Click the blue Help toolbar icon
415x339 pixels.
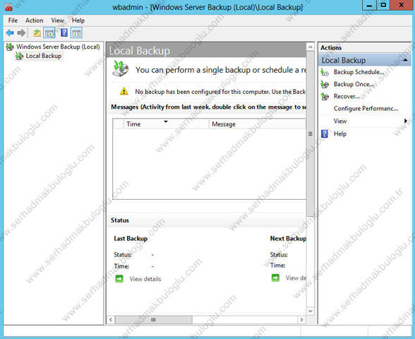click(64, 32)
